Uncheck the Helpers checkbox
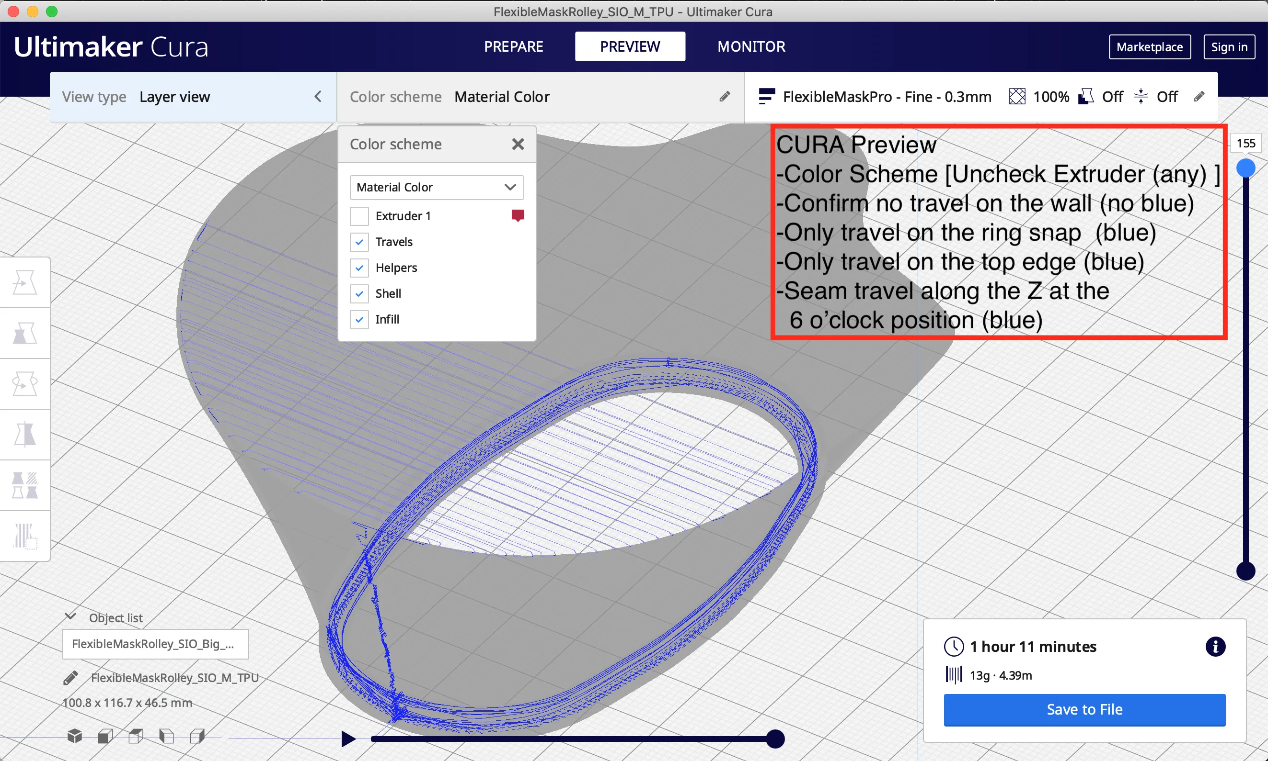The width and height of the screenshot is (1268, 761). pos(359,268)
